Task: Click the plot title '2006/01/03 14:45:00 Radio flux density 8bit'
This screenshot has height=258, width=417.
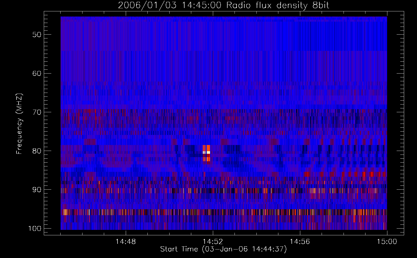Action: pos(223,5)
